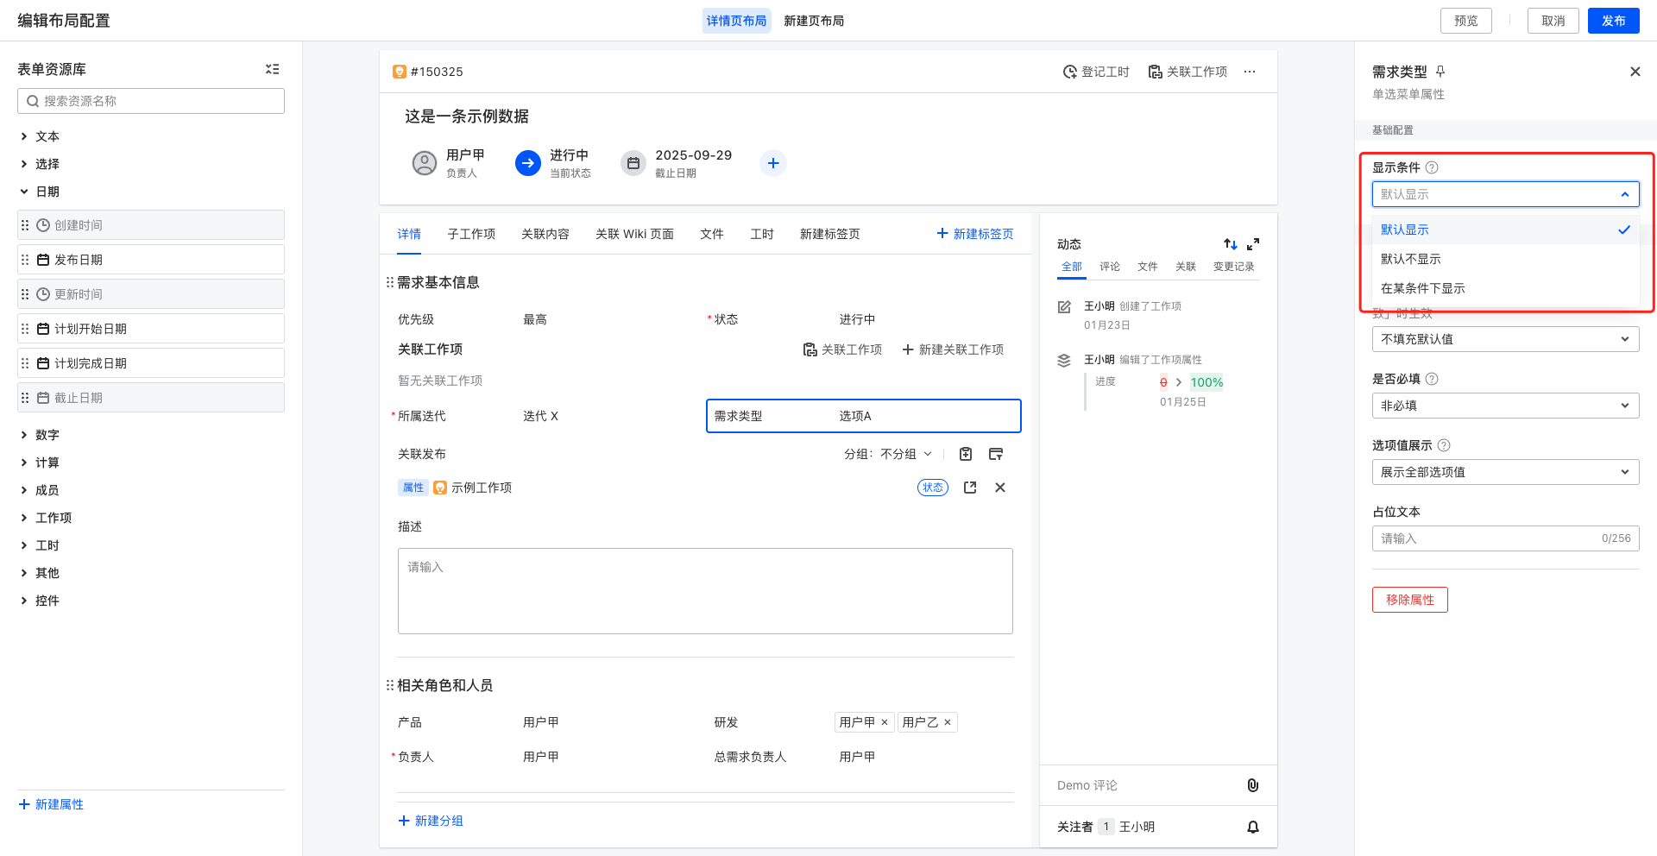Expand the 动态 panel with fullscreen icon
This screenshot has width=1657, height=856.
(x=1253, y=244)
